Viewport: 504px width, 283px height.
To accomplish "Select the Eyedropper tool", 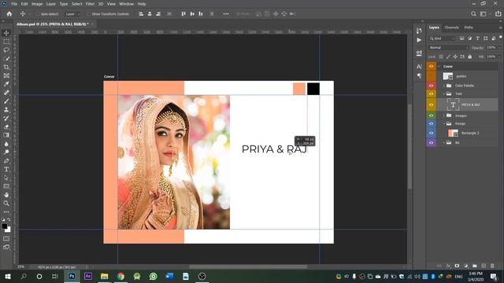I will coord(6,84).
